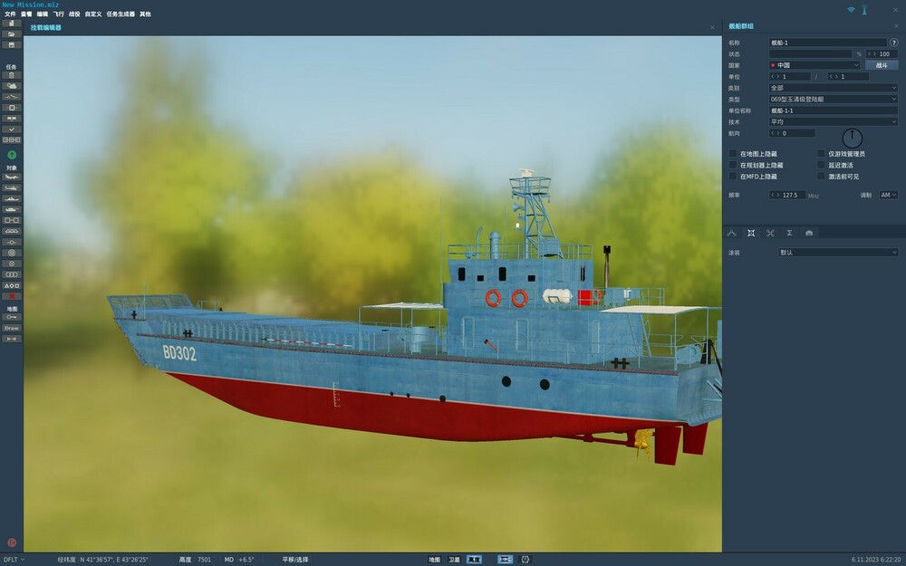The height and width of the screenshot is (566, 906).
Task: Open the 其他 menu
Action: (145, 14)
